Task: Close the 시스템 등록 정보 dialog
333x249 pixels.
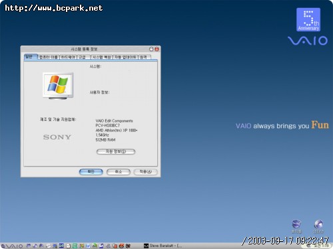Action: coord(157,49)
